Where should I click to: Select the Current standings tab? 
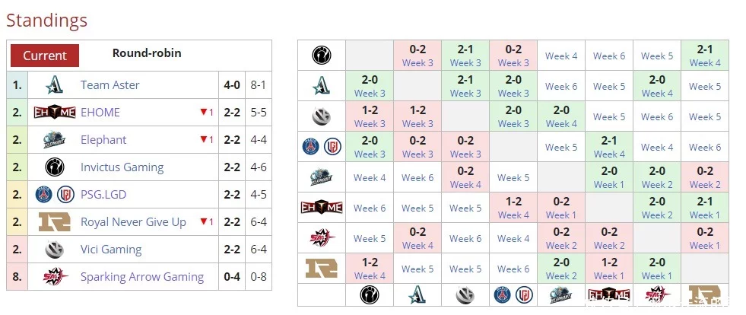pyautogui.click(x=45, y=56)
